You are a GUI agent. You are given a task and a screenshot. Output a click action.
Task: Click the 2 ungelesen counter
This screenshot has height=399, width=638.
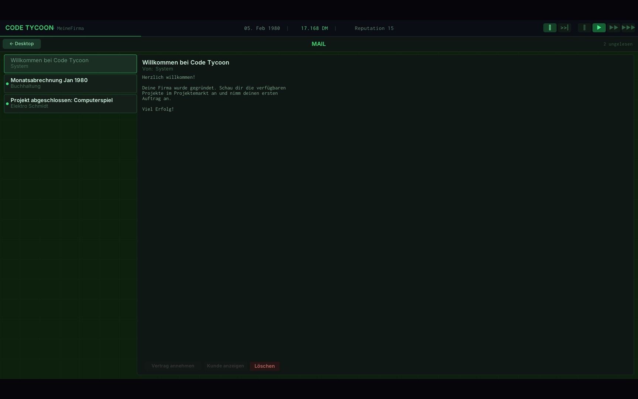point(618,44)
